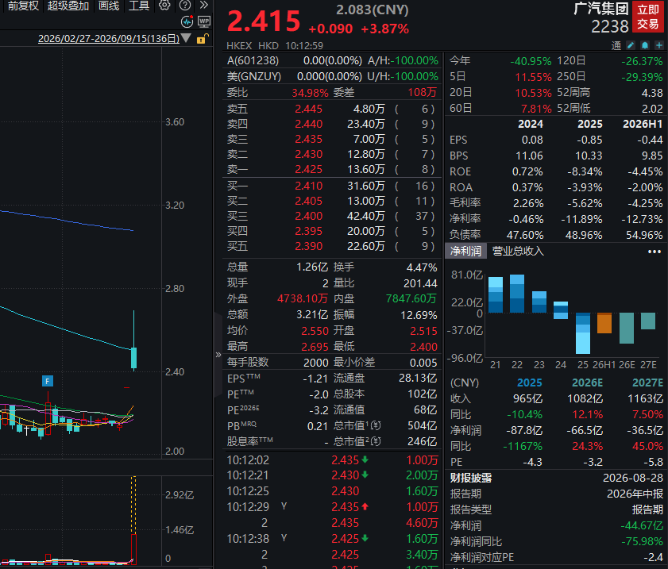Click 26H1 orange profit bar
Viewport: 668px width, 569px height.
(x=604, y=323)
